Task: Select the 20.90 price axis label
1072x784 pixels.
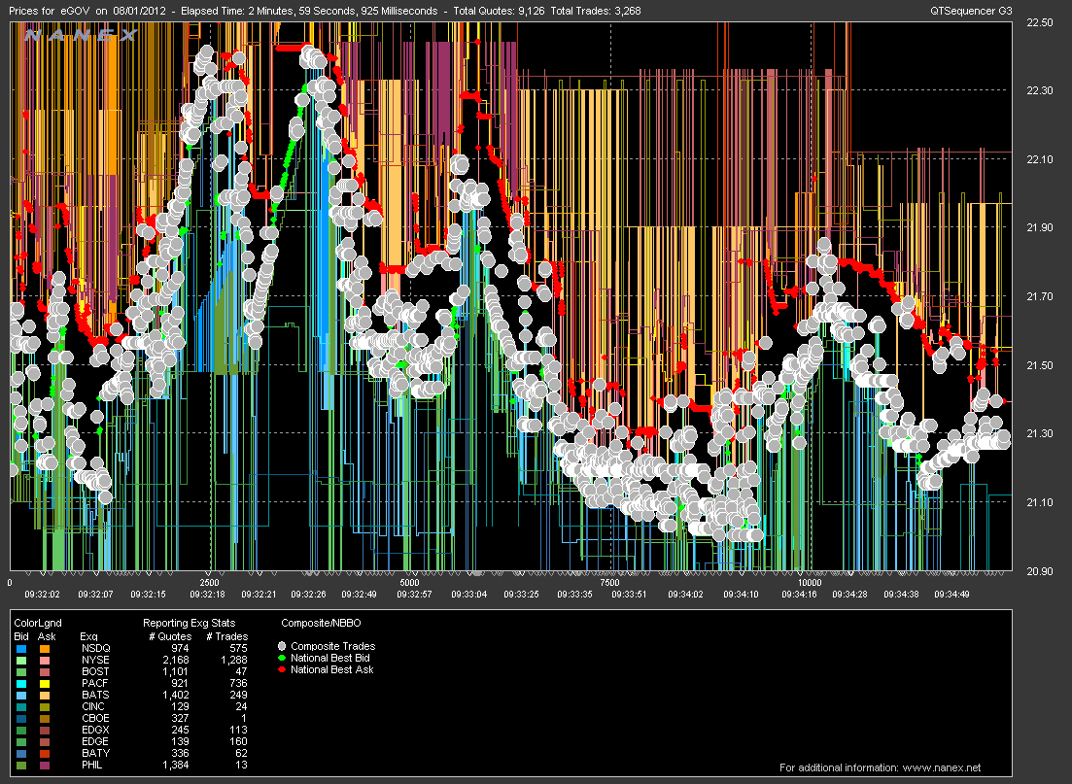Action: [x=1040, y=570]
